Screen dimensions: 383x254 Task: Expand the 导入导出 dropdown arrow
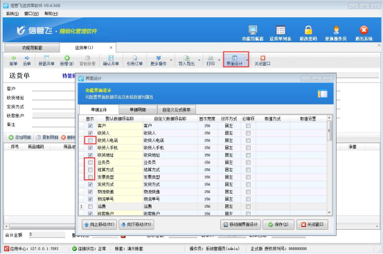199,60
